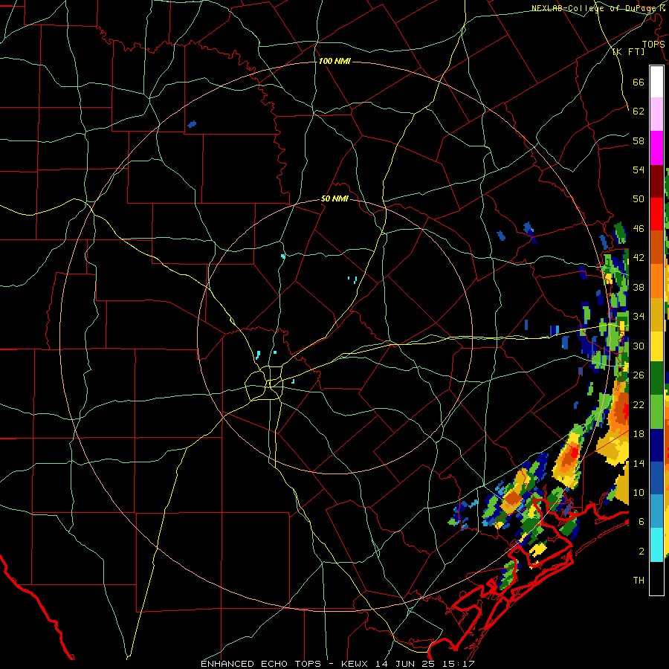Click the white swatch in the tops legend
The height and width of the screenshot is (669, 669).
pyautogui.click(x=656, y=82)
